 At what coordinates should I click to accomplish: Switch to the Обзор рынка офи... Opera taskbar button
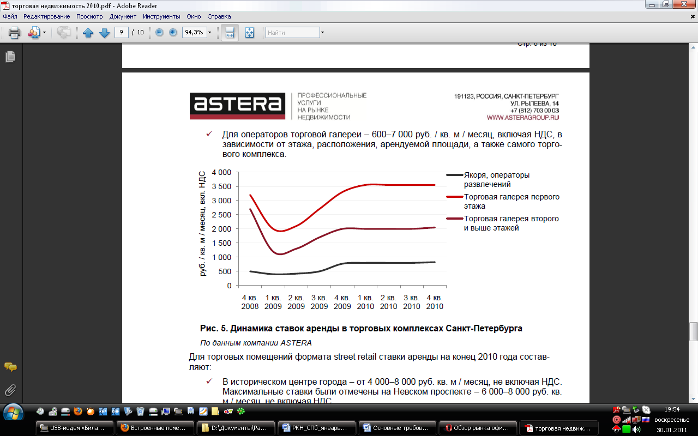pyautogui.click(x=478, y=428)
